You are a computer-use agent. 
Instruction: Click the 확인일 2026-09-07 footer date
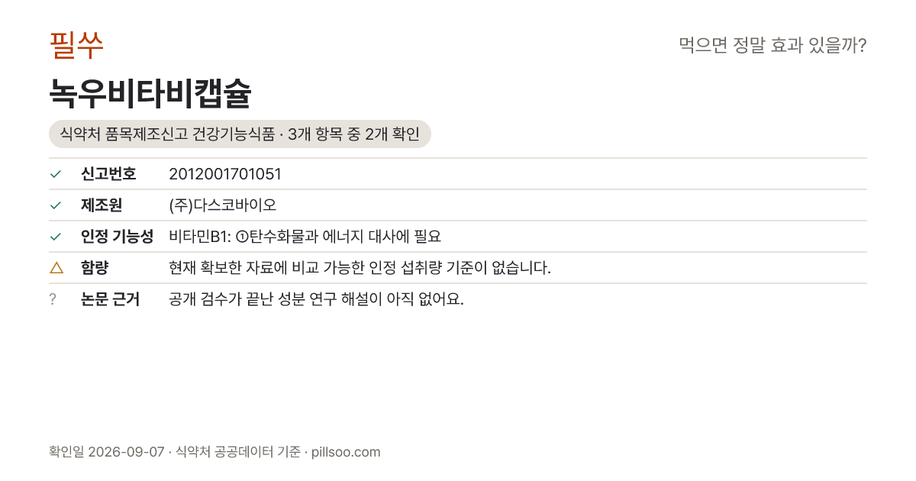point(106,452)
